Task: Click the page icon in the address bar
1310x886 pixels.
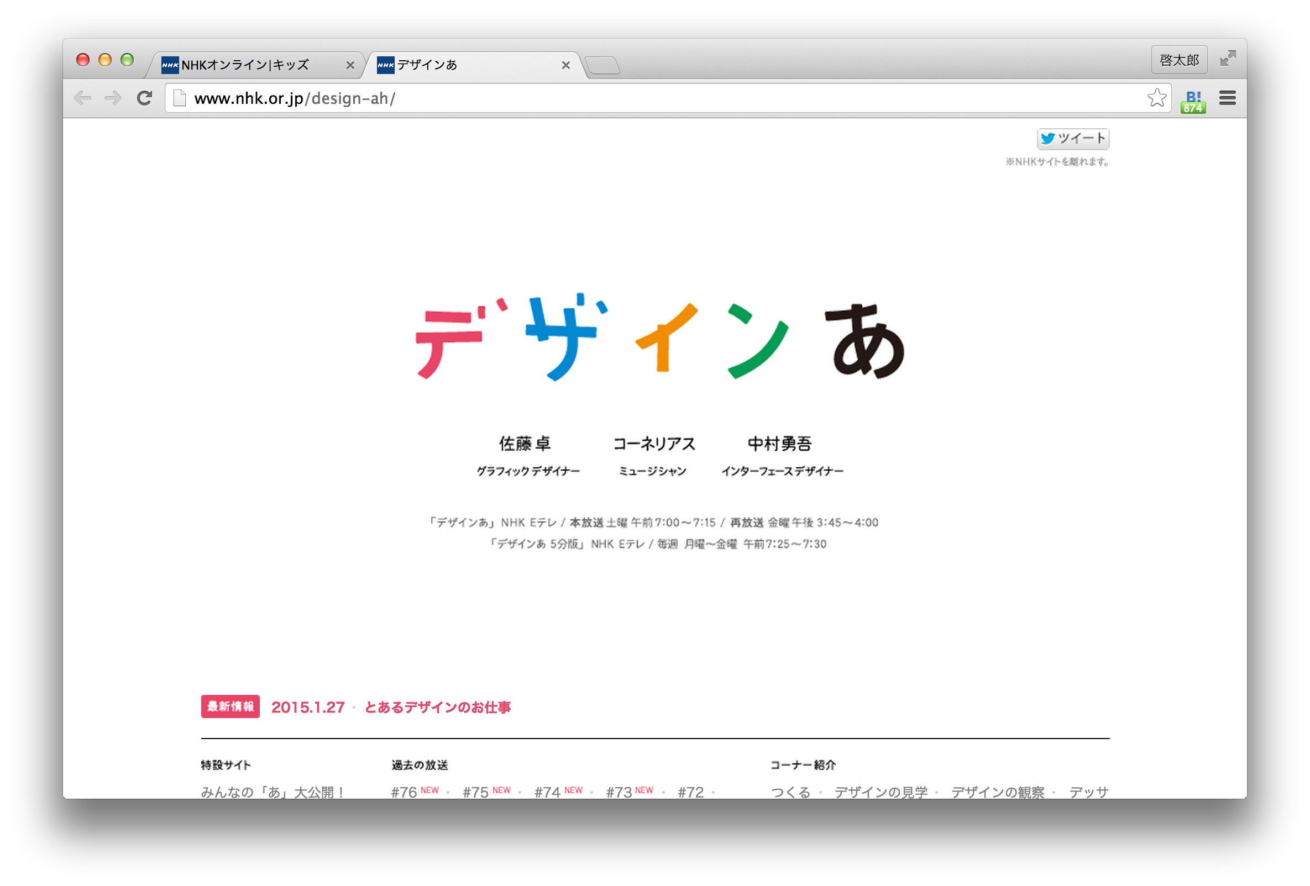Action: pyautogui.click(x=180, y=98)
